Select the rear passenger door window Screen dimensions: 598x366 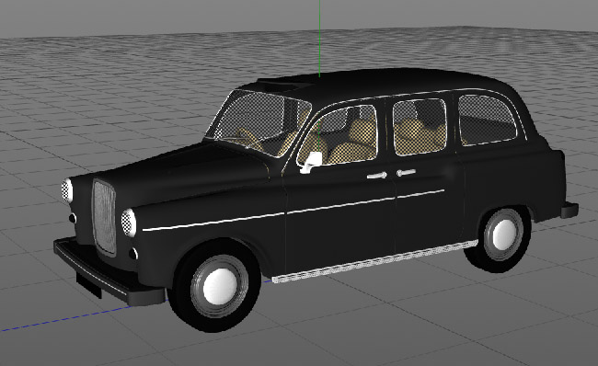tap(420, 127)
